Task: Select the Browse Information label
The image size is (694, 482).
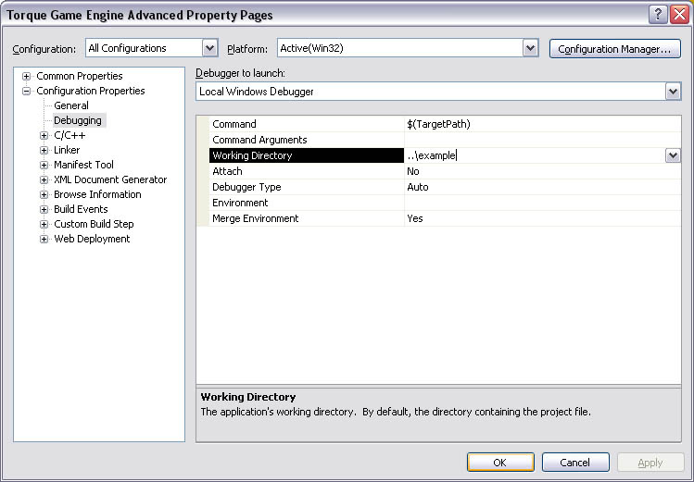Action: 97,194
